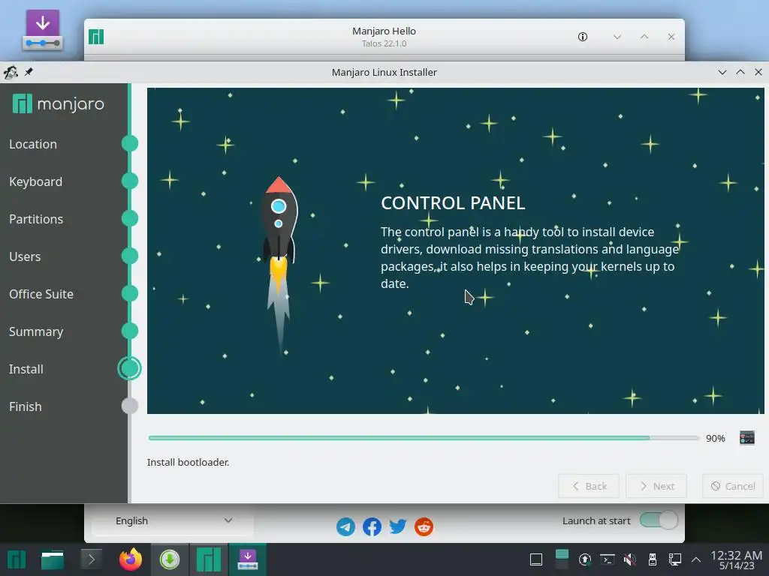Toggle the installation log view icon
769x576 pixels.
point(747,438)
